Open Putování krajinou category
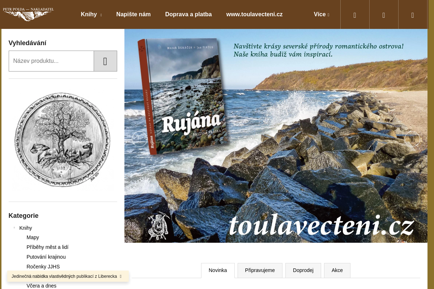Viewport: 434px width, 289px height. (46, 257)
